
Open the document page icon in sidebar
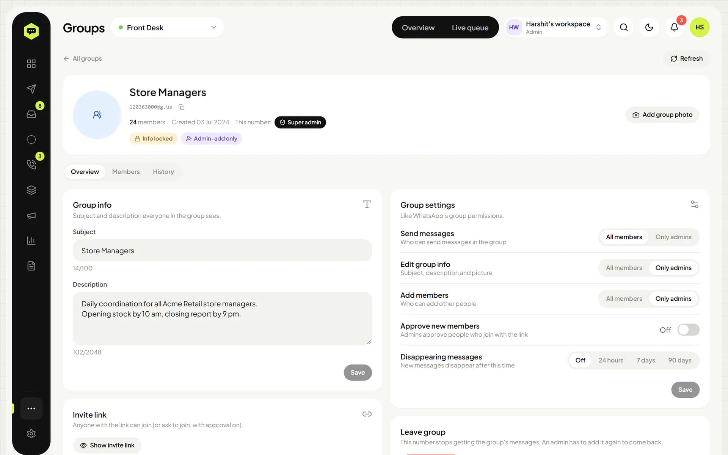click(31, 266)
